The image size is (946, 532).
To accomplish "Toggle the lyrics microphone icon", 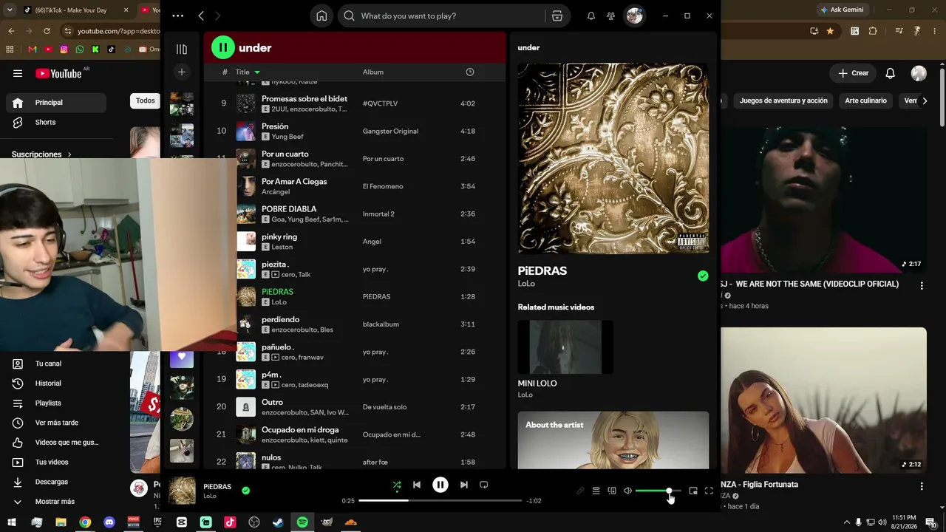I will point(580,491).
